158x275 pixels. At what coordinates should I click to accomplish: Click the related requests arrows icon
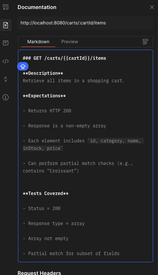click(6, 79)
